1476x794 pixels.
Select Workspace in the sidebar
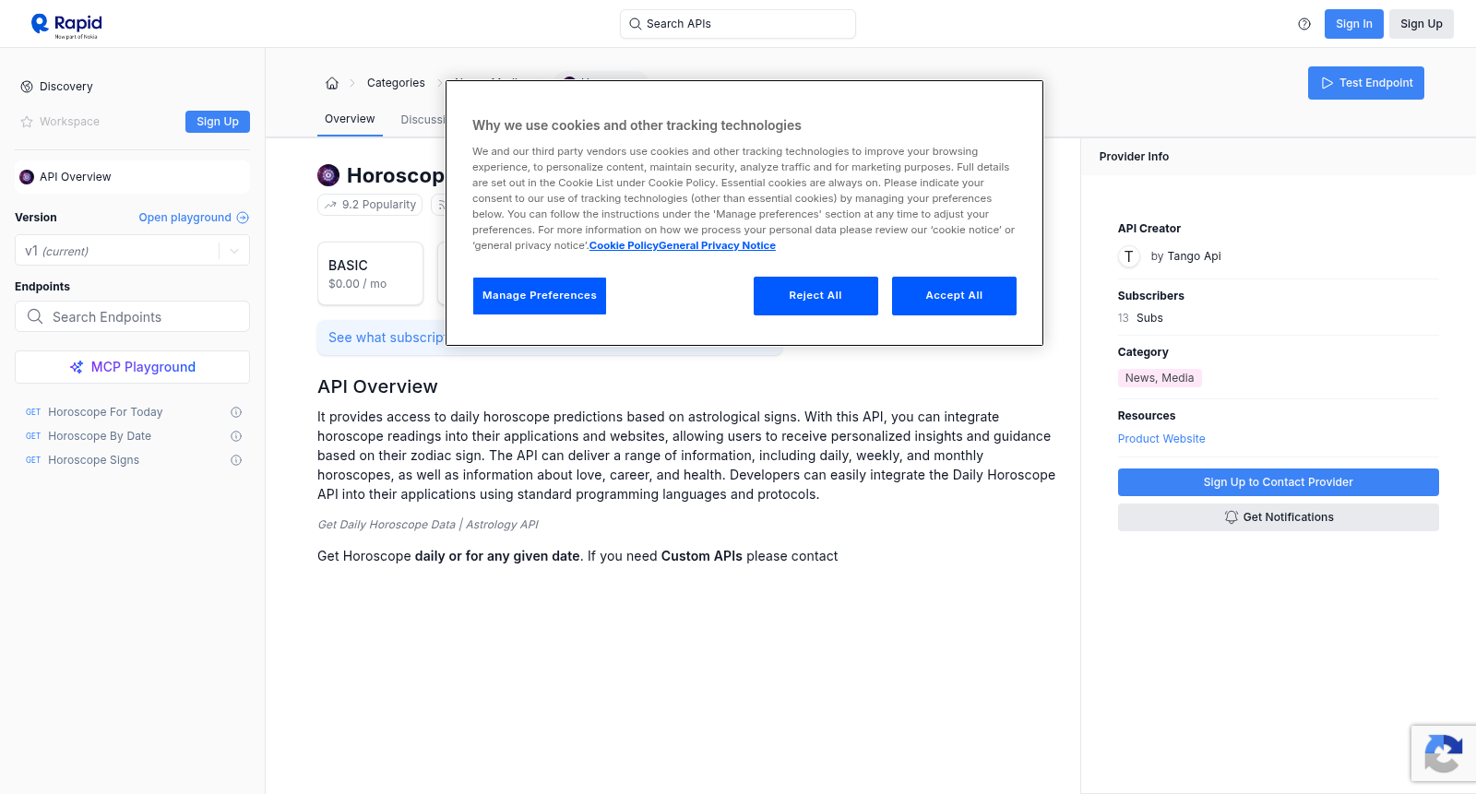(x=69, y=122)
